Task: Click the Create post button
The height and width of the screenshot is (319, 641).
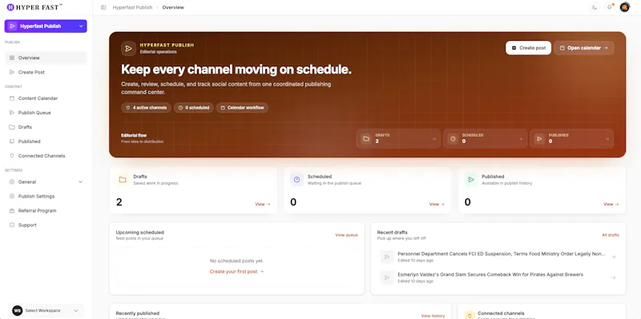Action: point(528,48)
